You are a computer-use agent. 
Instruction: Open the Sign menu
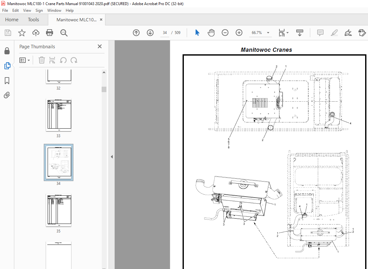(39, 10)
